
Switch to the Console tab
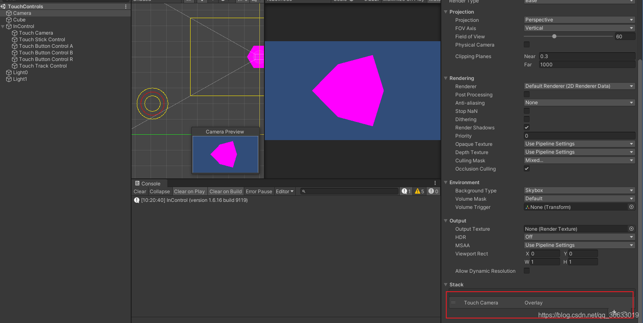click(x=148, y=183)
